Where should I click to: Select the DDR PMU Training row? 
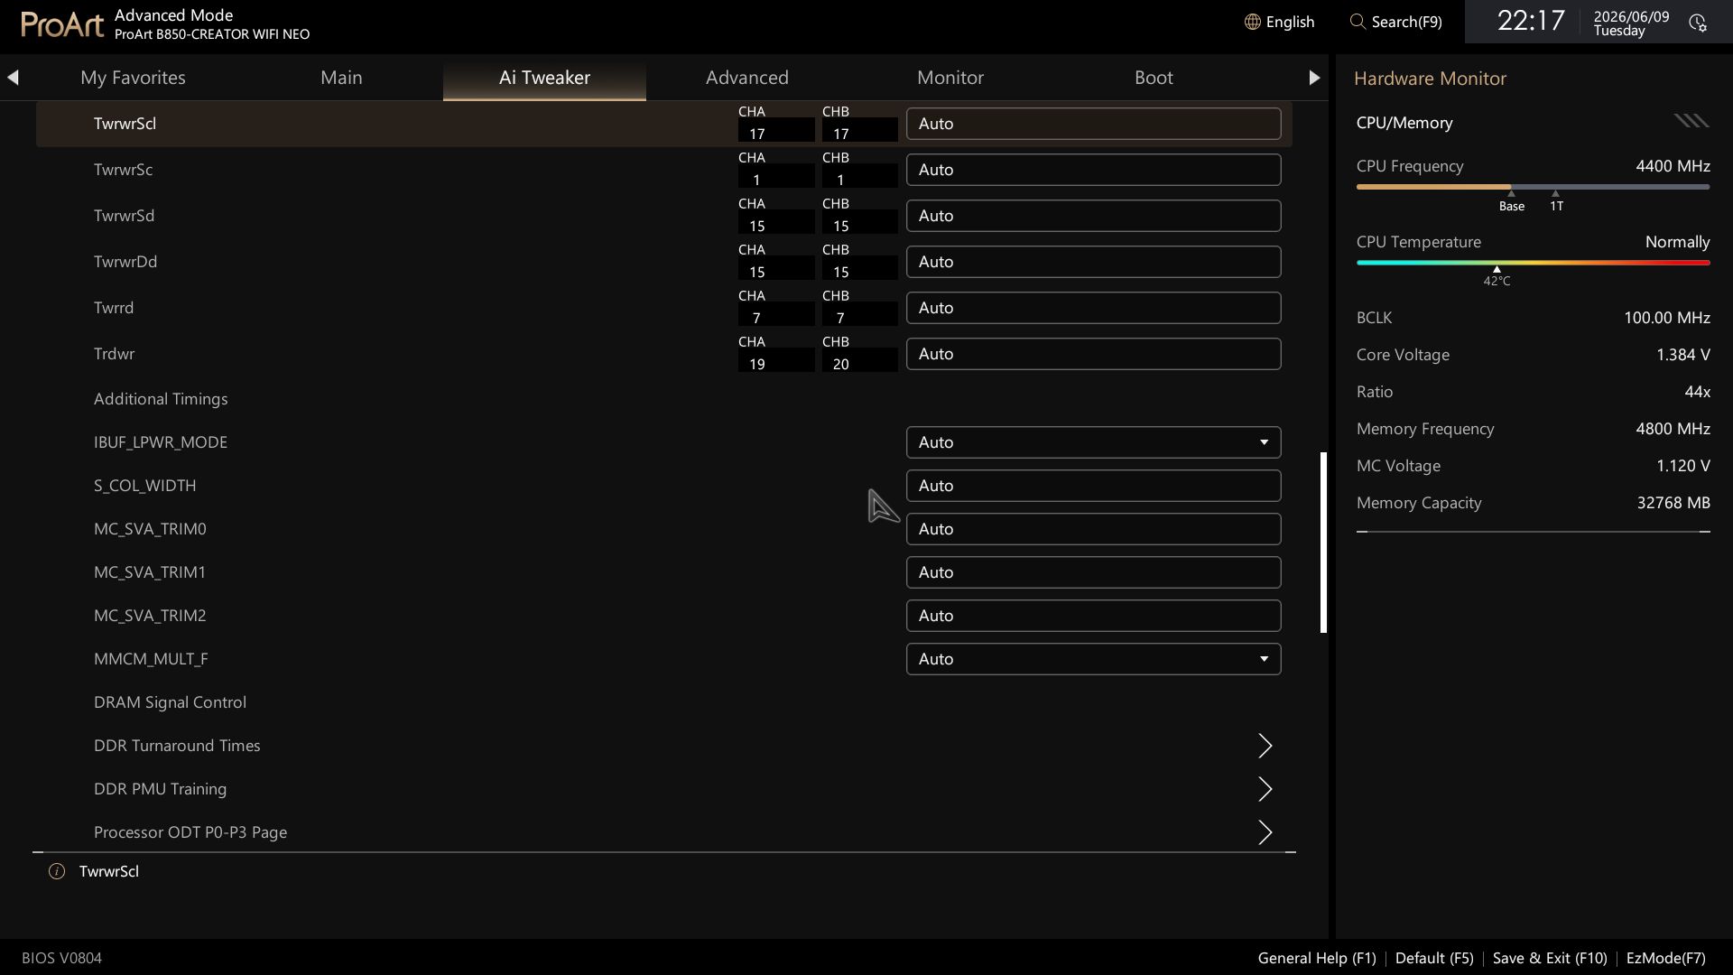click(664, 789)
